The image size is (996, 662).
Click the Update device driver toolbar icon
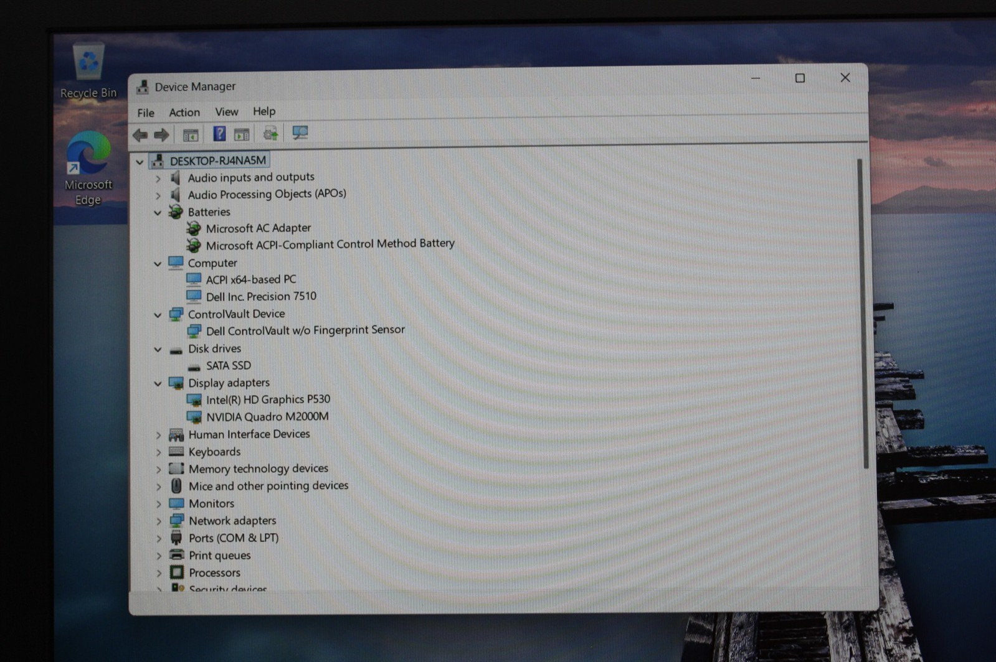pyautogui.click(x=270, y=133)
